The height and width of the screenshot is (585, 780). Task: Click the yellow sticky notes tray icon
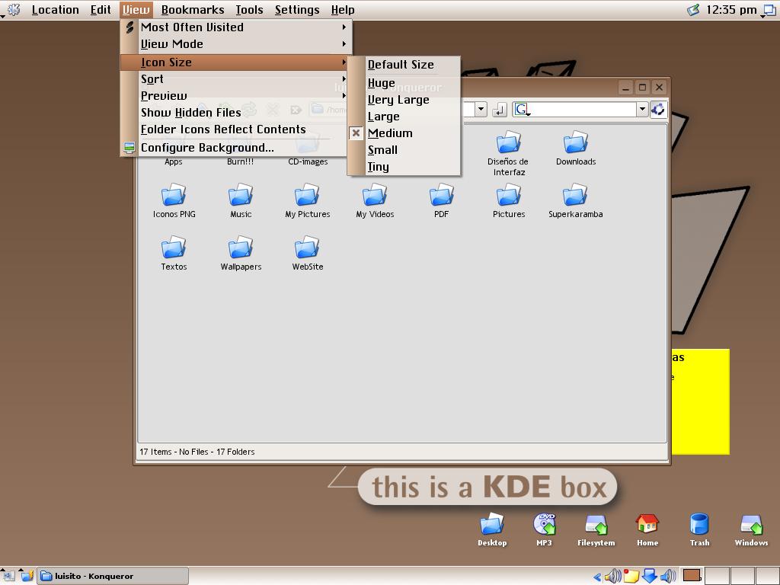click(x=631, y=576)
